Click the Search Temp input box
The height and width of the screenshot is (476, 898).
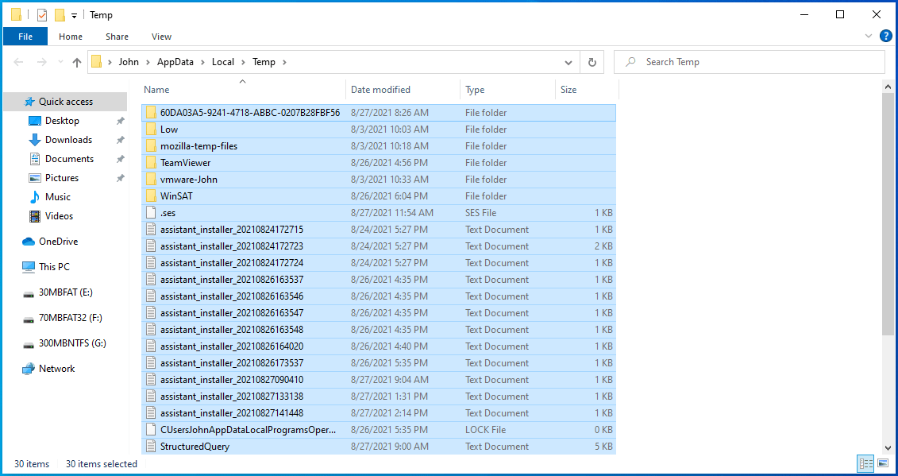pyautogui.click(x=749, y=62)
